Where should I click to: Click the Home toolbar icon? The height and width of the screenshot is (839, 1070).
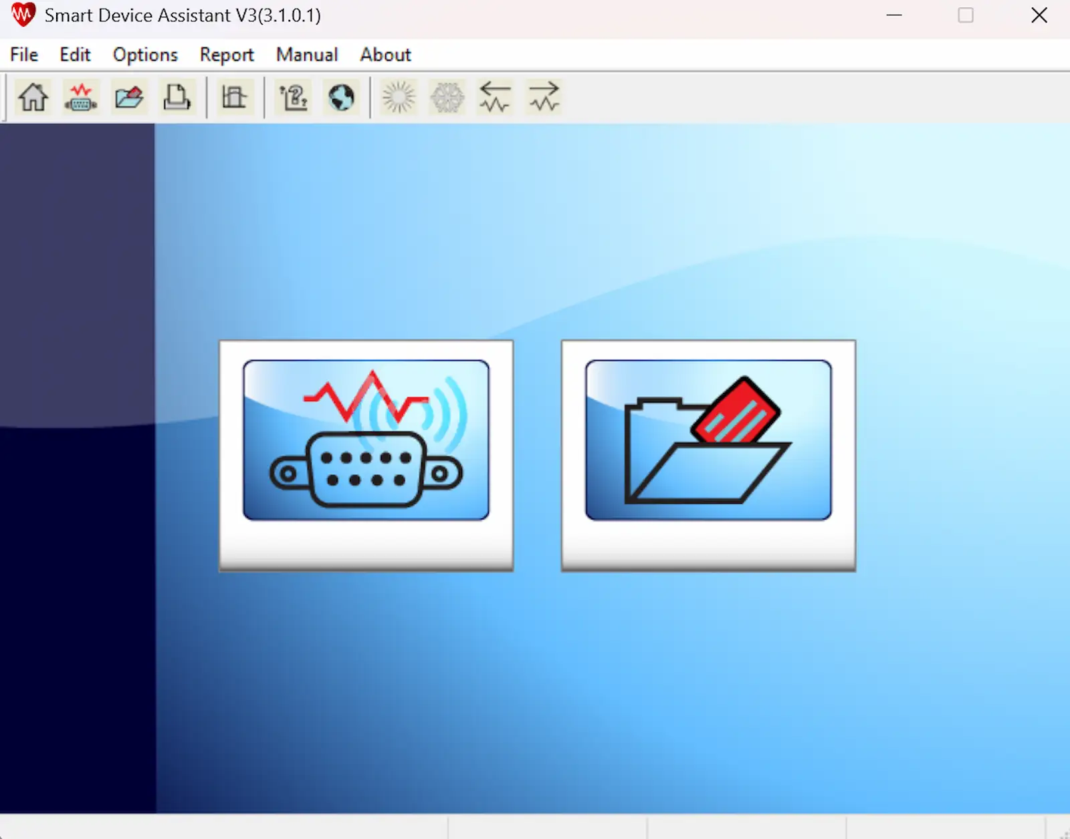[33, 97]
